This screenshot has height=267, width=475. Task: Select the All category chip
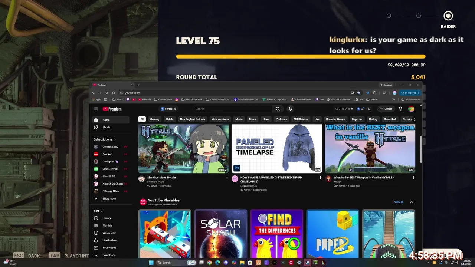pos(142,119)
